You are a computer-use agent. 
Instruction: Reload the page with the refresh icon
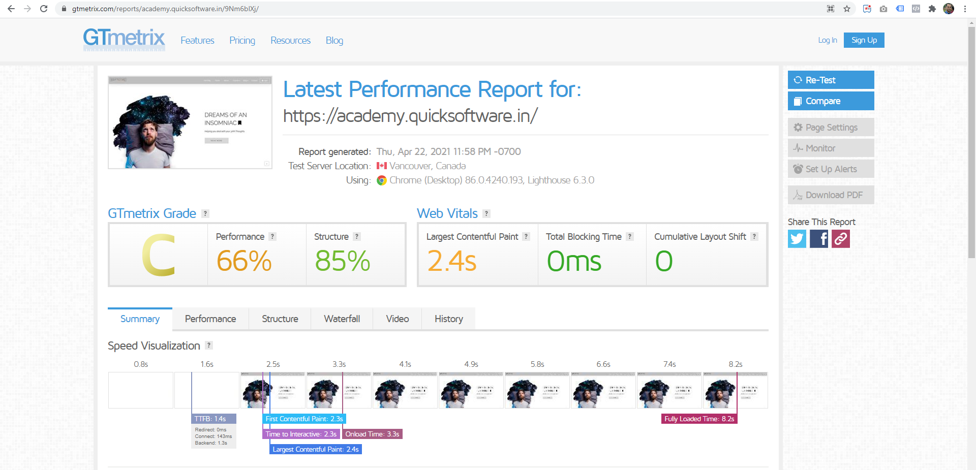[44, 9]
